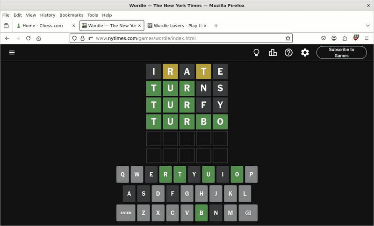Tap the L key on Wordle keyboard
Screen dimensions: 374x226
pyautogui.click(x=245, y=194)
